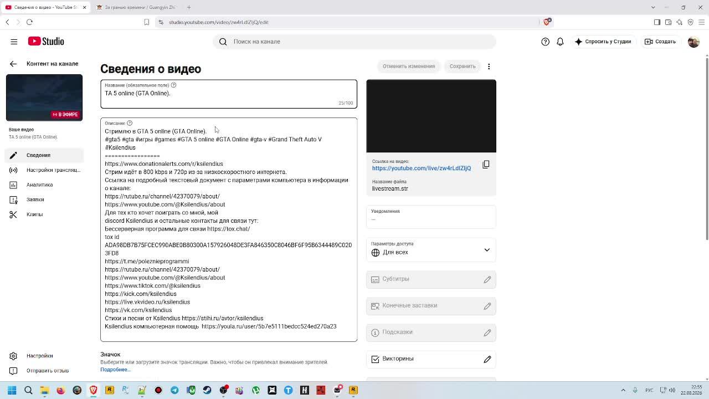Click into the description text area

coord(229,229)
